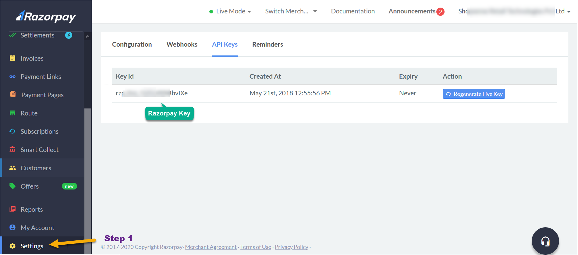
Task: Open the headset support chat button
Action: [x=545, y=241]
